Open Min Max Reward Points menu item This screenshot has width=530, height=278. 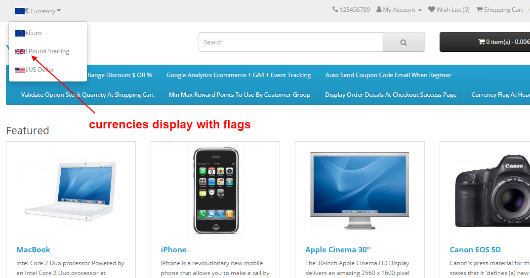coord(240,95)
